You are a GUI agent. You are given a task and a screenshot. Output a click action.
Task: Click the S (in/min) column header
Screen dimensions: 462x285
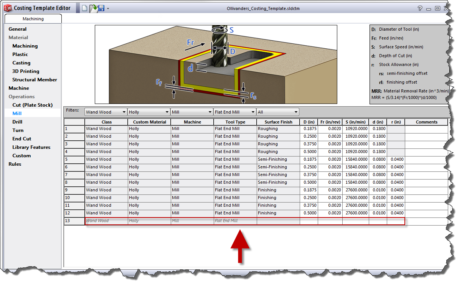pos(356,122)
